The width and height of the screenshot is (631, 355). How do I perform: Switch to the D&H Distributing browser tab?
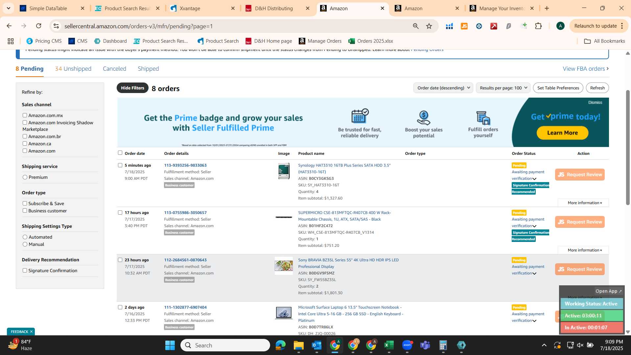tap(278, 8)
